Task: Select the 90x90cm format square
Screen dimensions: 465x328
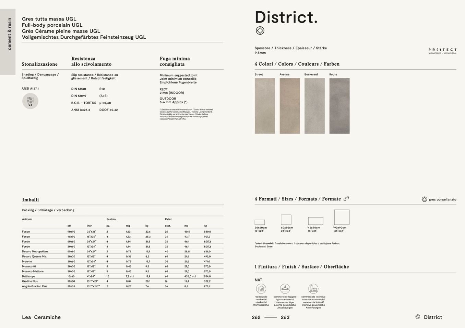Action: tap(342, 217)
